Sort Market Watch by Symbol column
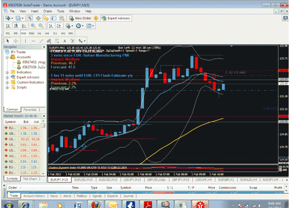 (10, 122)
